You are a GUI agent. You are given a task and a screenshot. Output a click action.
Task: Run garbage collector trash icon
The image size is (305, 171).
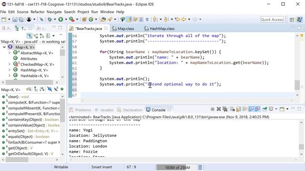pyautogui.click(x=200, y=167)
